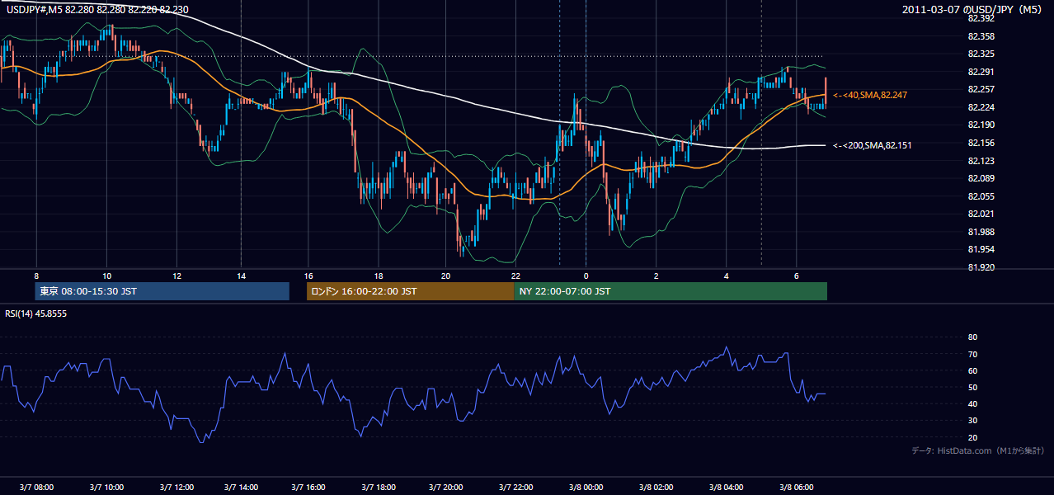1054x495 pixels.
Task: Click the <-<200,SMA,82.151 white label
Action: click(872, 145)
